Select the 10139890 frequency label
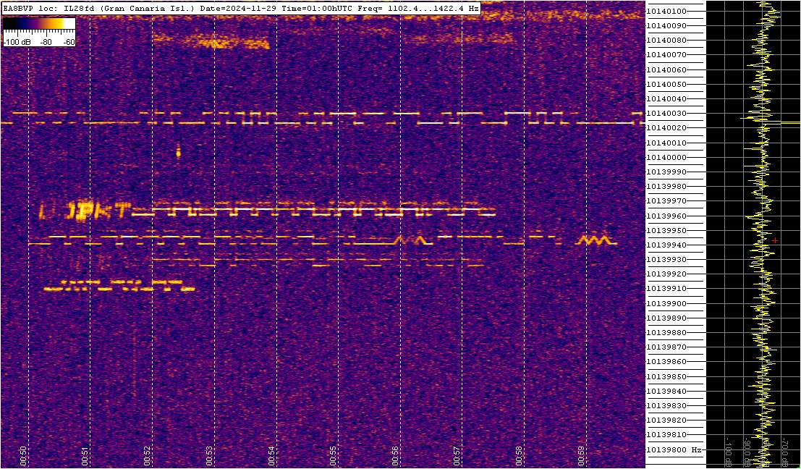The image size is (801, 469). pos(665,318)
